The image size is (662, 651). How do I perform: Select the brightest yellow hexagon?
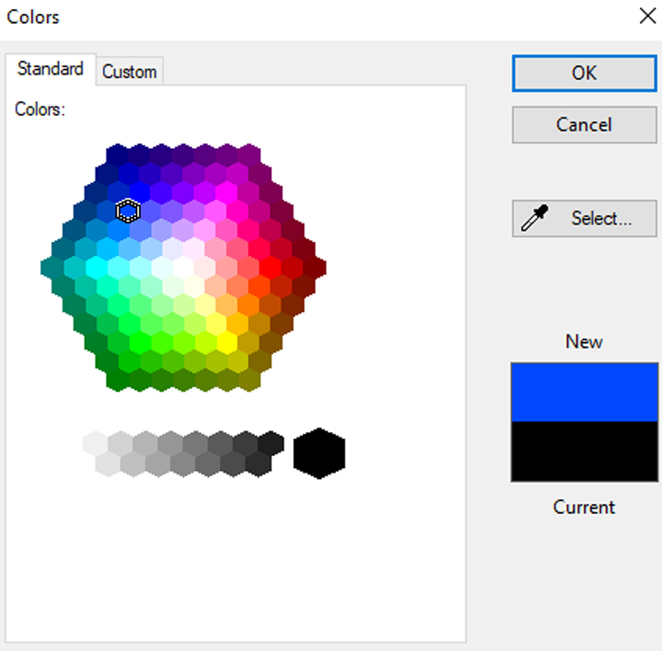pyautogui.click(x=226, y=342)
